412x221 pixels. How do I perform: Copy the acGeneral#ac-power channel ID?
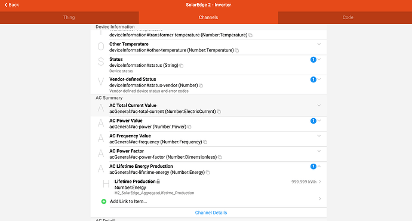point(189,127)
